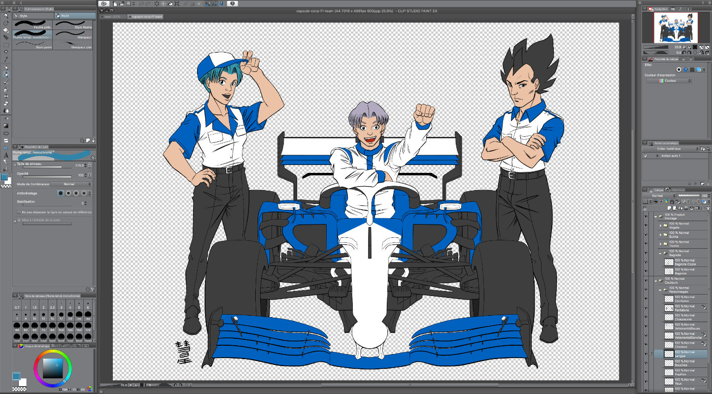Select the Marqueur brush
Screen dimensions: 712x394
tap(73, 34)
